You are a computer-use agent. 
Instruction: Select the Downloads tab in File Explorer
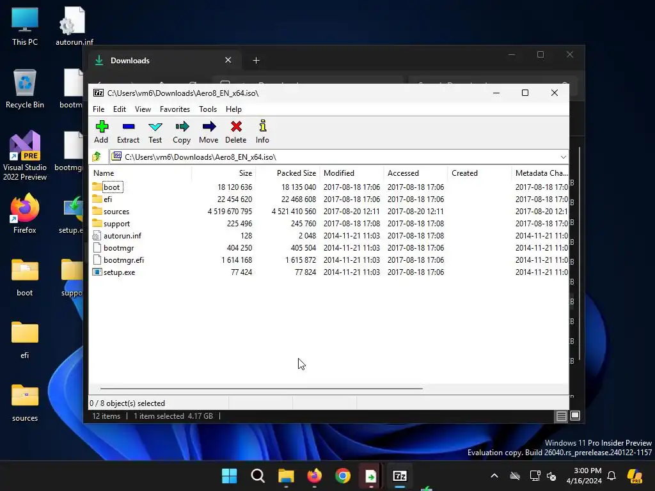tap(163, 61)
